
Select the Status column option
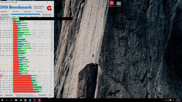pyautogui.click(x=26, y=17)
